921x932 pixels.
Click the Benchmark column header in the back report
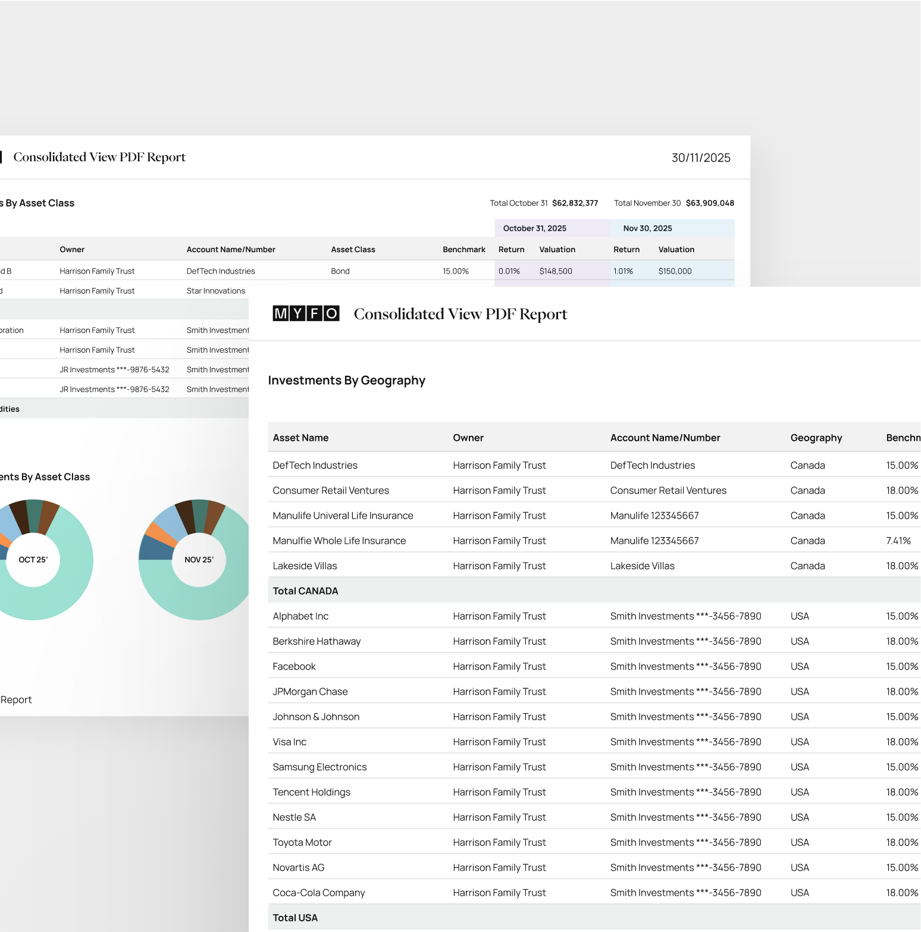[464, 250]
